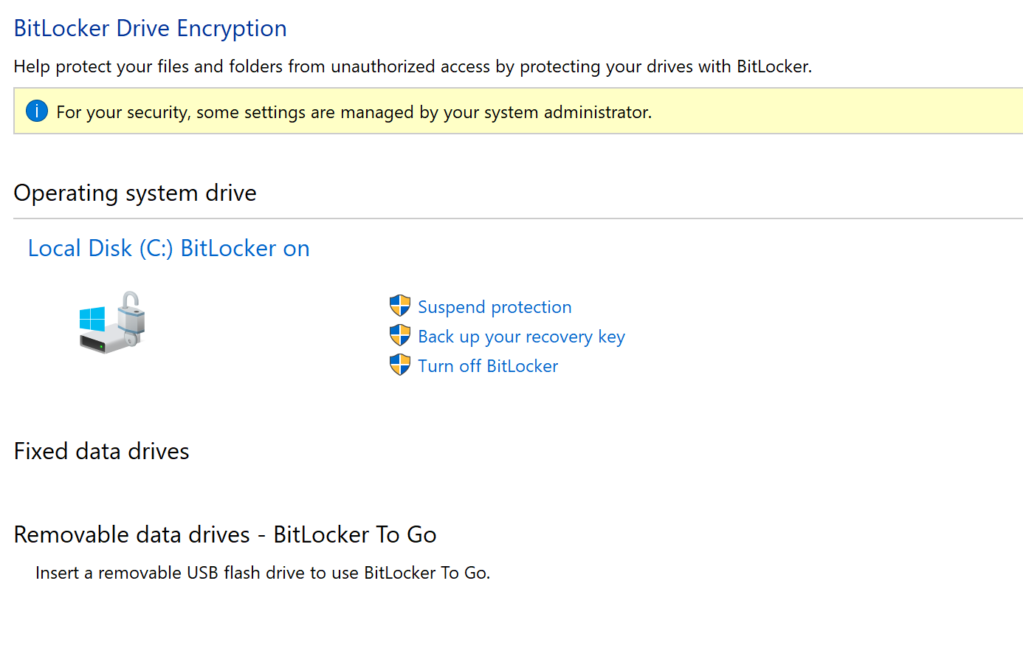
Task: Click the shield icon beside Back up recovery key
Action: click(x=400, y=336)
